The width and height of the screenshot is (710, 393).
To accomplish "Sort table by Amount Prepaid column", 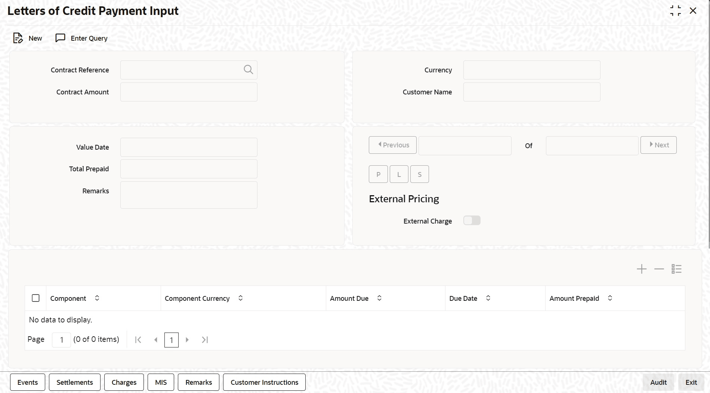I will point(610,298).
